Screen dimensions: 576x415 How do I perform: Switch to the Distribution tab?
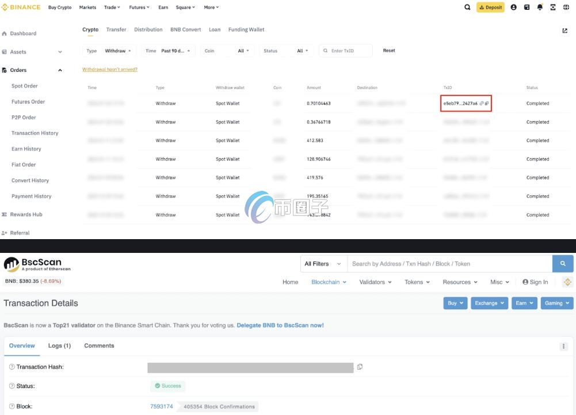148,30
